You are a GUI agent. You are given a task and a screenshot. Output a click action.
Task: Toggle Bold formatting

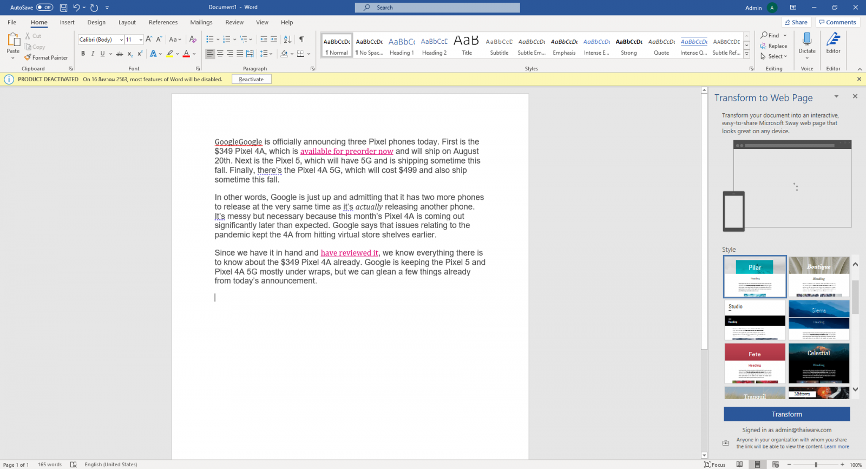(83, 54)
